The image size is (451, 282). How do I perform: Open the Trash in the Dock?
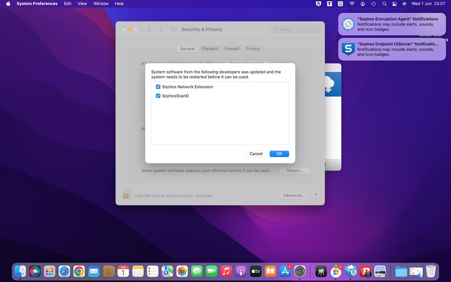click(431, 271)
